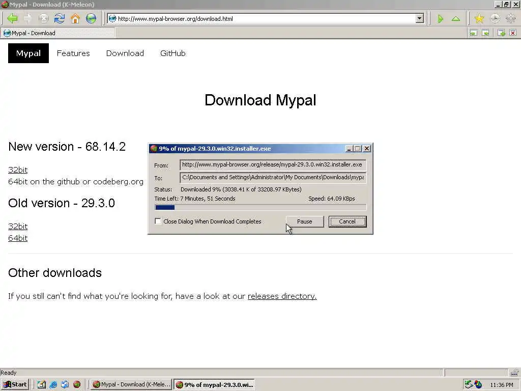The width and height of the screenshot is (521, 391).
Task: Close the download dialog with X
Action: click(x=367, y=149)
